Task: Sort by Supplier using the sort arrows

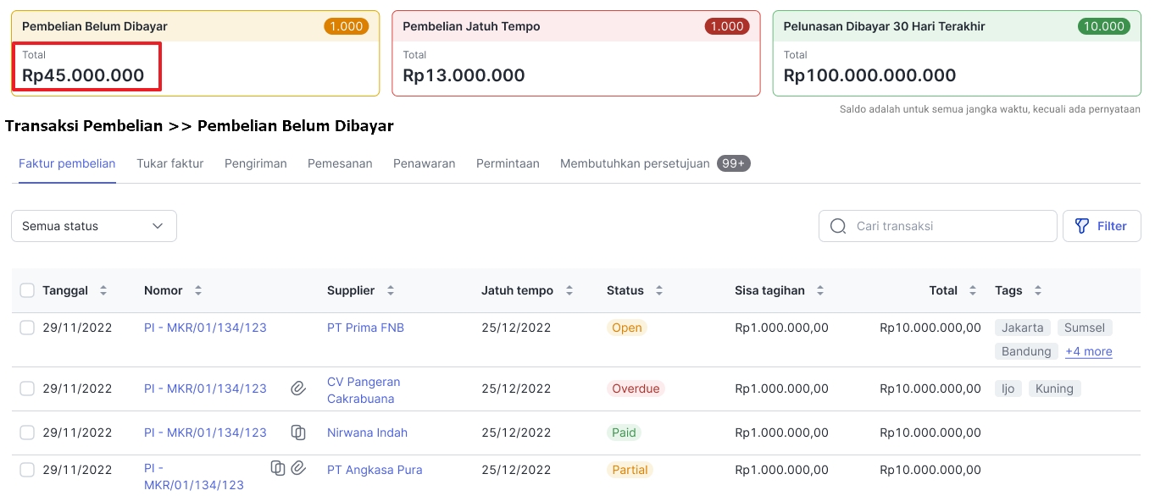Action: [391, 290]
